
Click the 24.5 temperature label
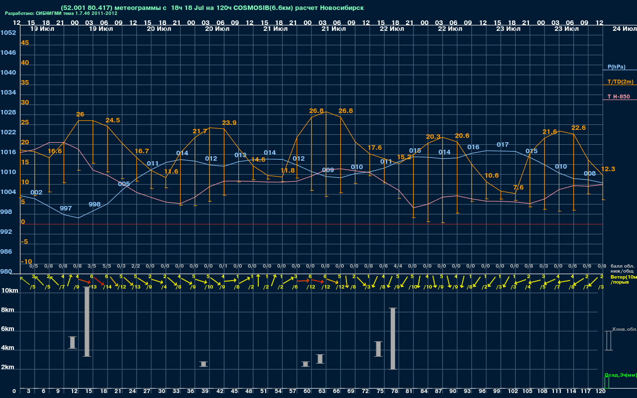pyautogui.click(x=112, y=120)
